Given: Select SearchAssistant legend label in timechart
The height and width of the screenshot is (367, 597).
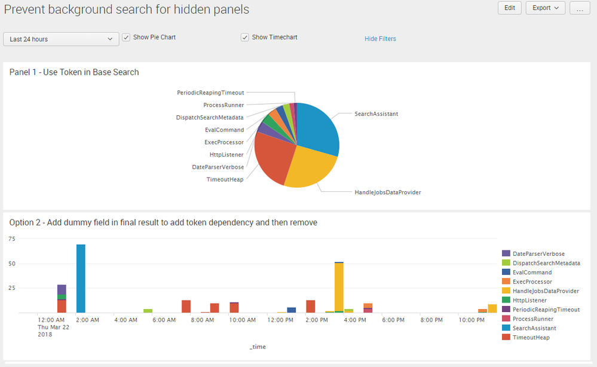Looking at the screenshot, I should click(534, 328).
